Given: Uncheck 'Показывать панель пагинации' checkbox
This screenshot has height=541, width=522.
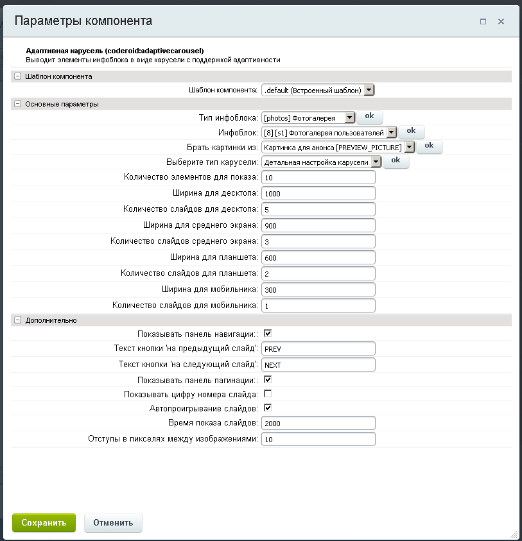Looking at the screenshot, I should coord(268,379).
